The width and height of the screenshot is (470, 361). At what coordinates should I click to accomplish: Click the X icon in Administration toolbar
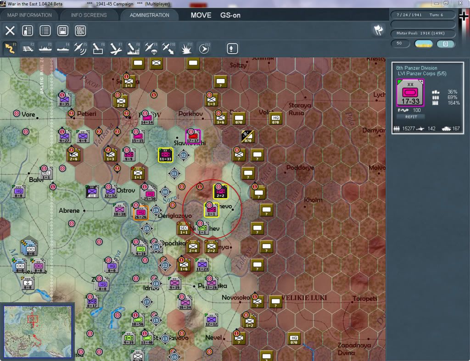10,31
